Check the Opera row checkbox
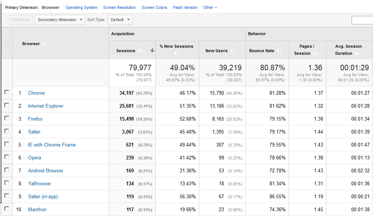This screenshot has width=373, height=216. tap(7, 157)
